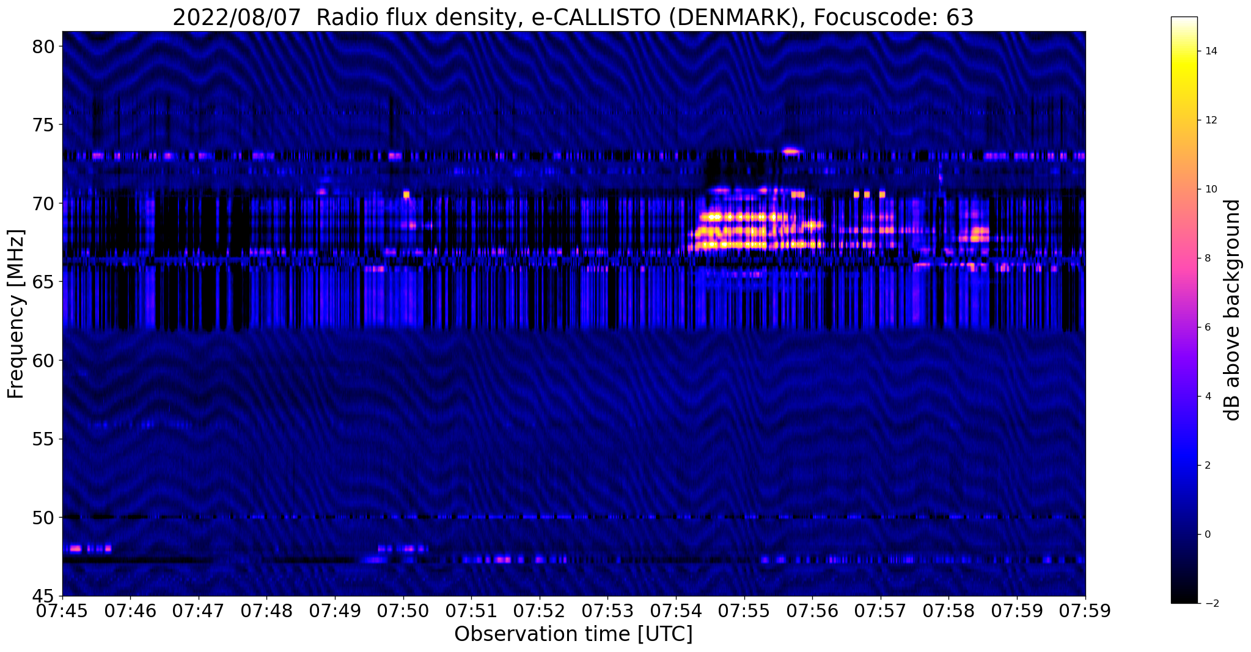Click the 80 MHz frequency tick label
Image resolution: width=1251 pixels, height=652 pixels.
point(44,46)
